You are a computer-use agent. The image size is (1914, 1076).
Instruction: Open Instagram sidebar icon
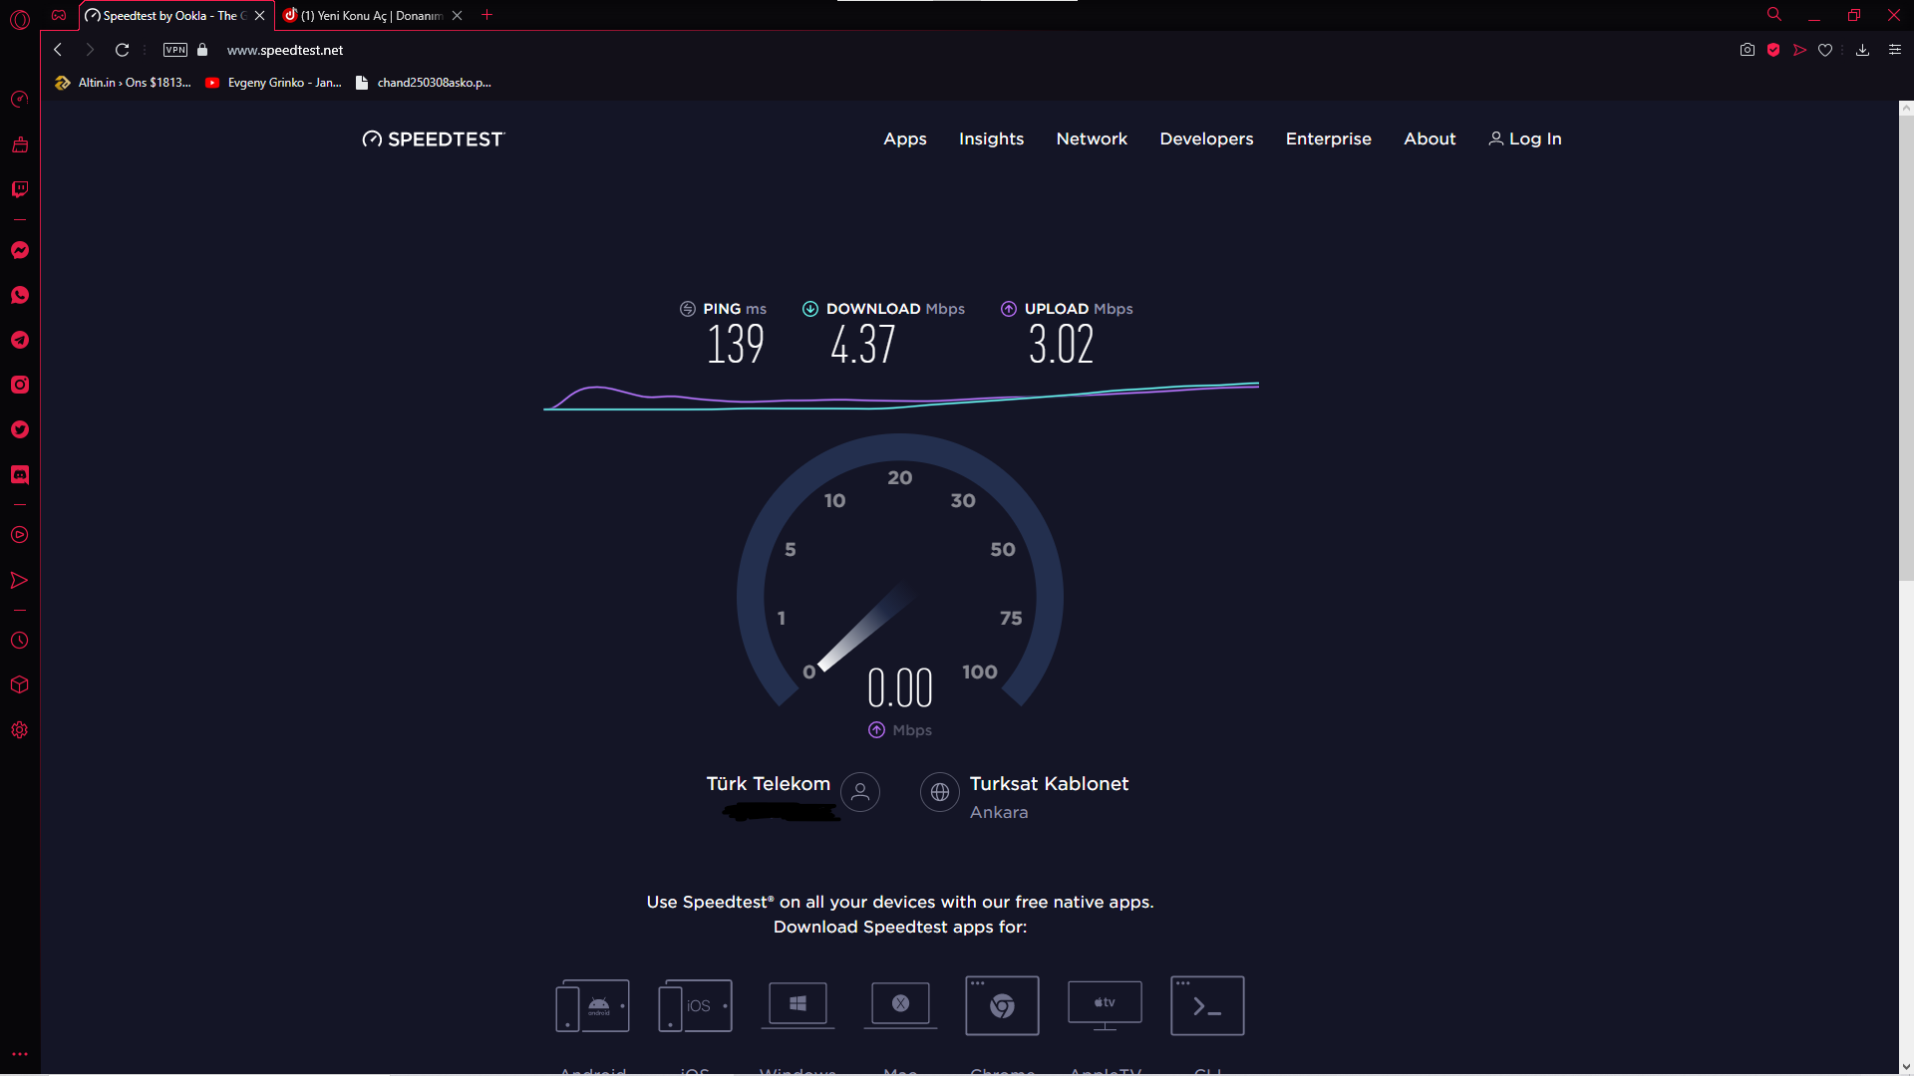pyautogui.click(x=20, y=385)
